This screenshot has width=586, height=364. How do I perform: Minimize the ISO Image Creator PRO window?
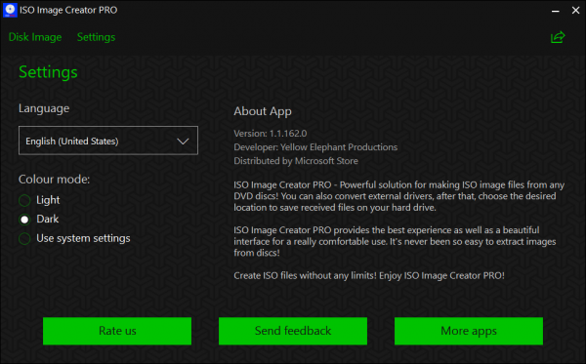[x=556, y=11]
